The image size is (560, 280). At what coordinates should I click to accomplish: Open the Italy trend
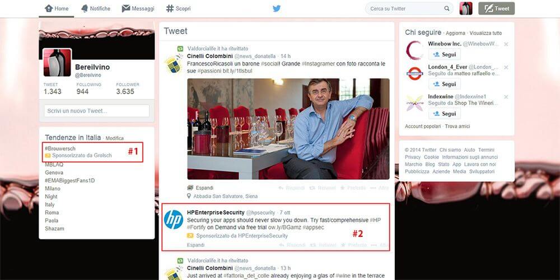coord(50,204)
